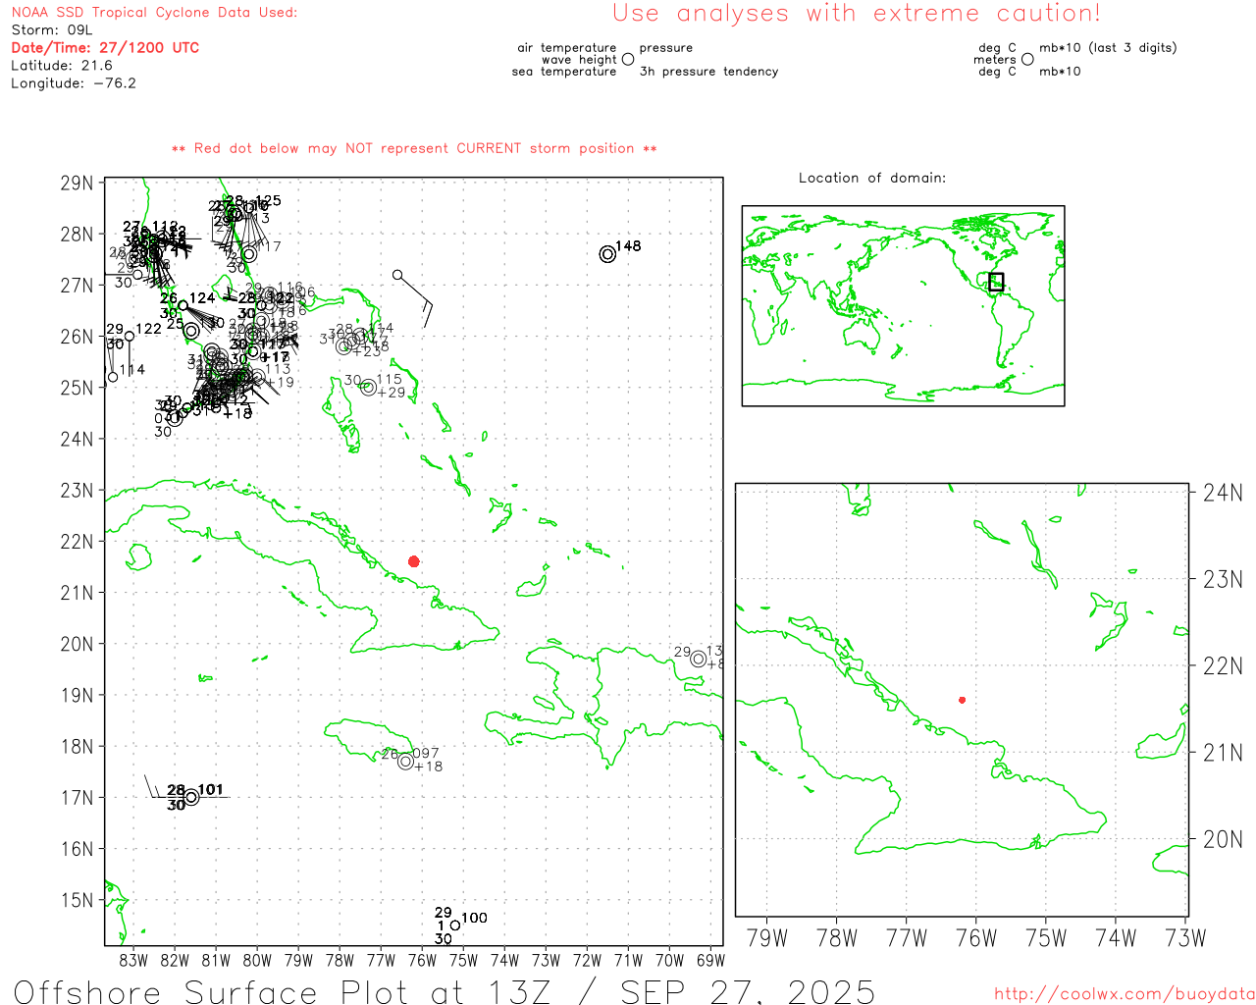This screenshot has height=1005, width=1256.
Task: Click the legend circle beside 'mb*10 (last 3 digits)'
Action: [1027, 59]
